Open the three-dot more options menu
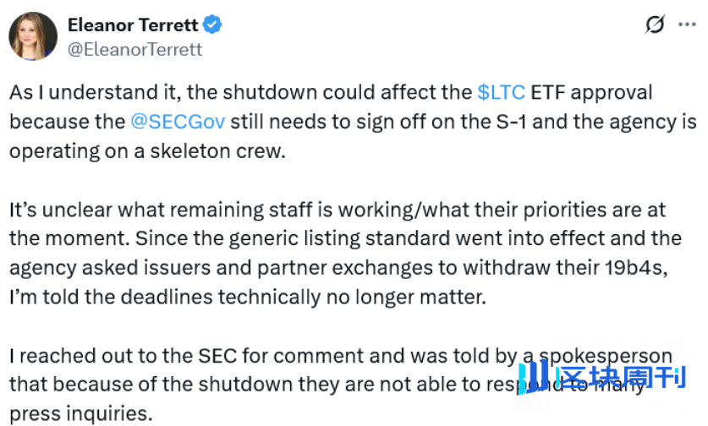Image resolution: width=708 pixels, height=426 pixels. pyautogui.click(x=687, y=25)
